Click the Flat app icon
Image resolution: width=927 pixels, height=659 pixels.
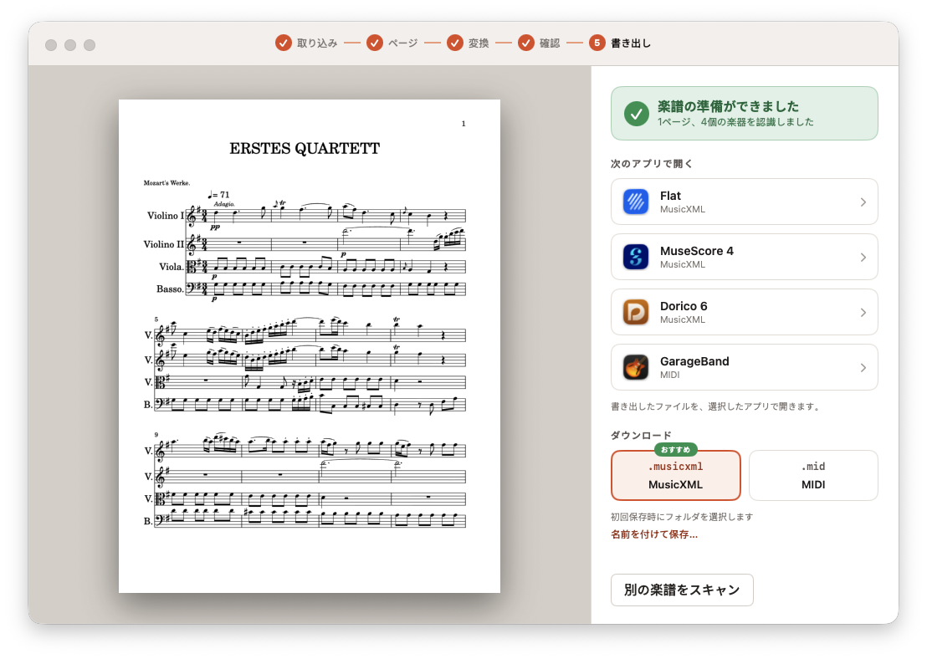click(636, 202)
